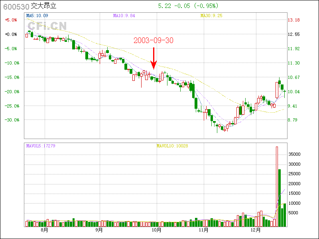Click the 13.18 price axis label
Viewport: 319px width, 239px height.
(x=294, y=20)
